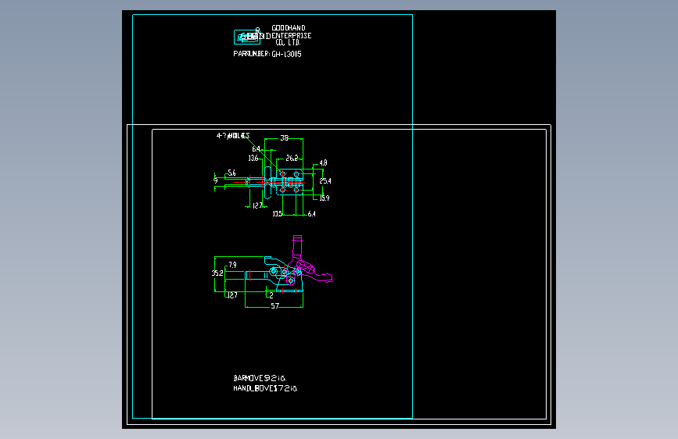Click the 38 width dimension
This screenshot has height=439, width=678.
(284, 137)
